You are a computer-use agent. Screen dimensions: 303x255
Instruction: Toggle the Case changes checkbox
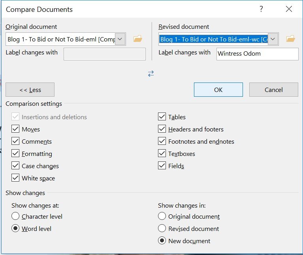coord(15,166)
